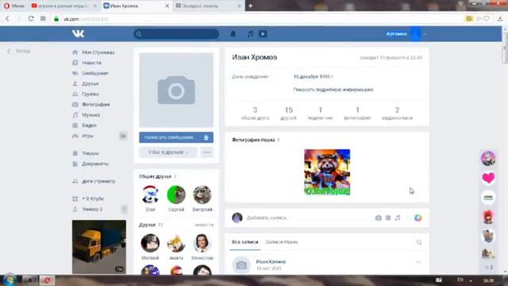508x286 pixels.
Task: Click the VK logo in header
Action: click(x=78, y=33)
